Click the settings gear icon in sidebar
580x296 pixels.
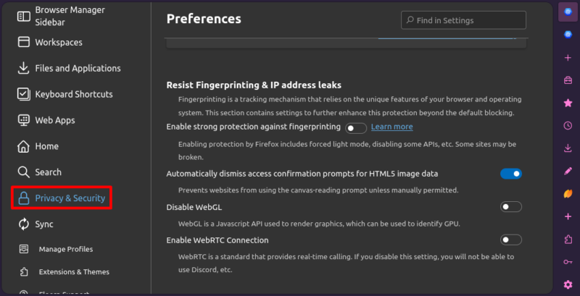pyautogui.click(x=568, y=284)
